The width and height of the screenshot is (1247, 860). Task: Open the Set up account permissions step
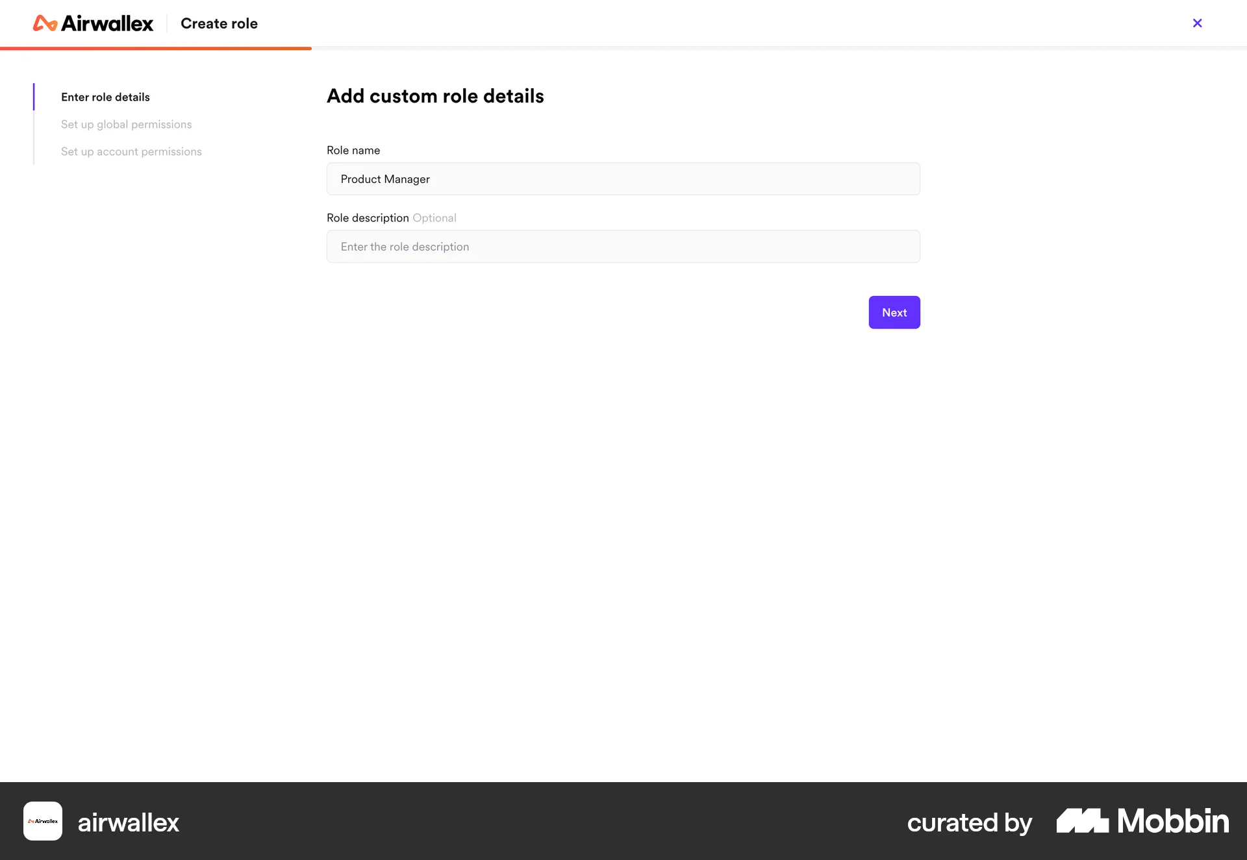[x=131, y=151]
